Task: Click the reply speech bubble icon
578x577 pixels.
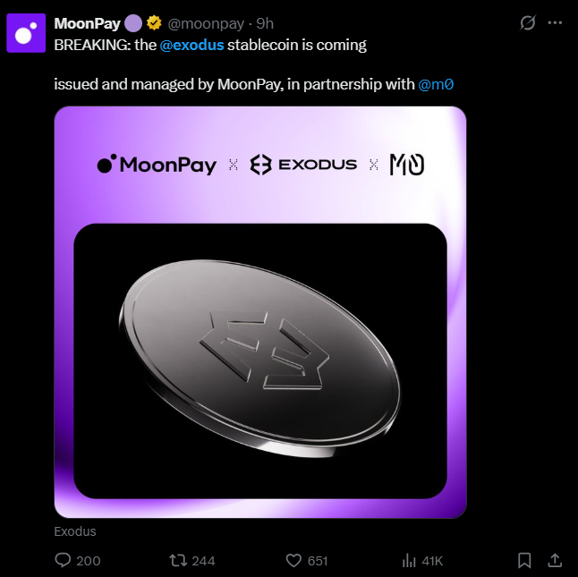Action: pyautogui.click(x=64, y=560)
